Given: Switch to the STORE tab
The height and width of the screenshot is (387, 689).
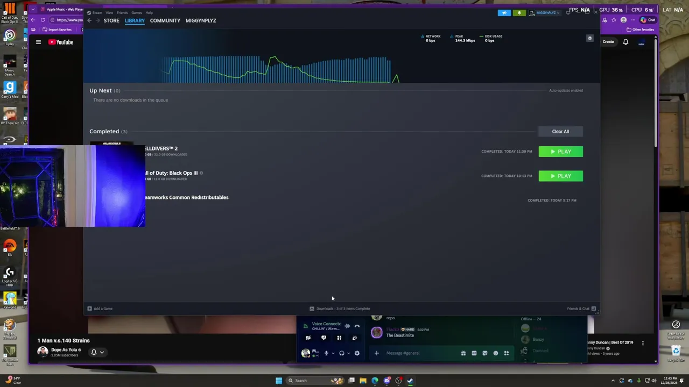Looking at the screenshot, I should click(x=111, y=20).
